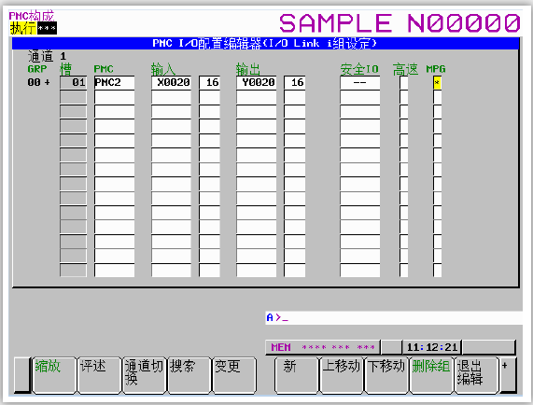The image size is (533, 405).
Task: Click the 输入 column header
Action: click(x=163, y=69)
